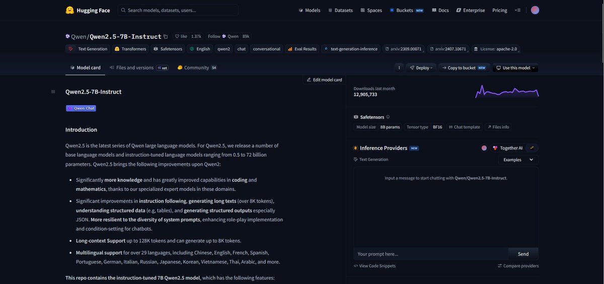Select the English language tag
The height and width of the screenshot is (284, 604).
click(200, 49)
